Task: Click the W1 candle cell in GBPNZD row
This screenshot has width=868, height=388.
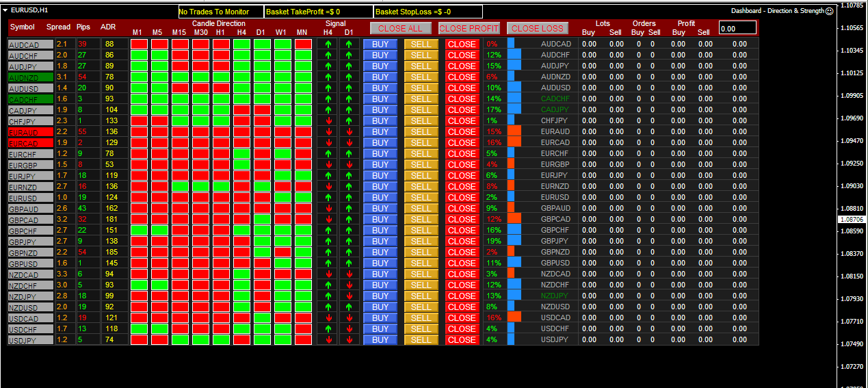Action: tap(282, 252)
